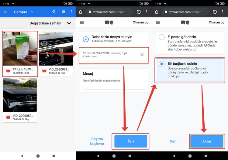
Task: Tap browser home icon in middle screen
Action: 81,12
